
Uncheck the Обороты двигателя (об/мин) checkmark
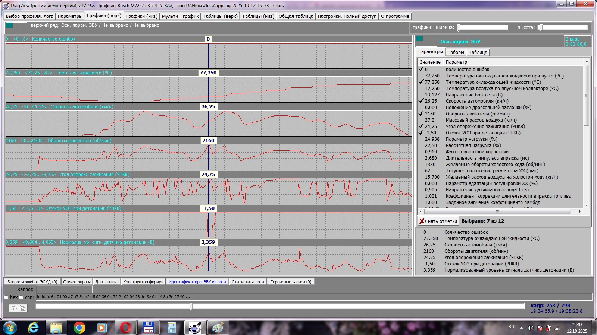(421, 114)
